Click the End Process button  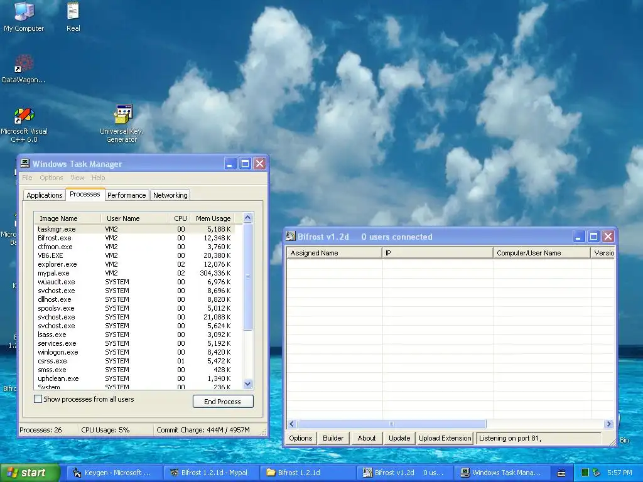tap(223, 401)
